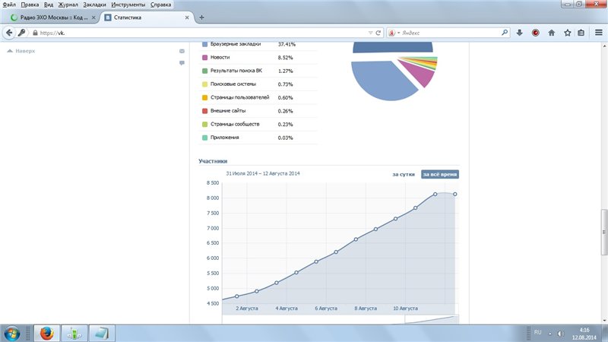Click the search magnifier icon in Yandex box
The height and width of the screenshot is (342, 608).
click(505, 33)
